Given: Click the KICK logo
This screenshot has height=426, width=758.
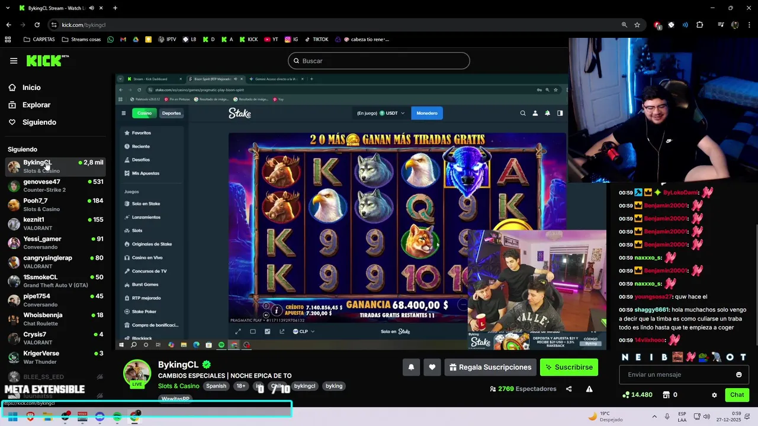Looking at the screenshot, I should pyautogui.click(x=47, y=60).
